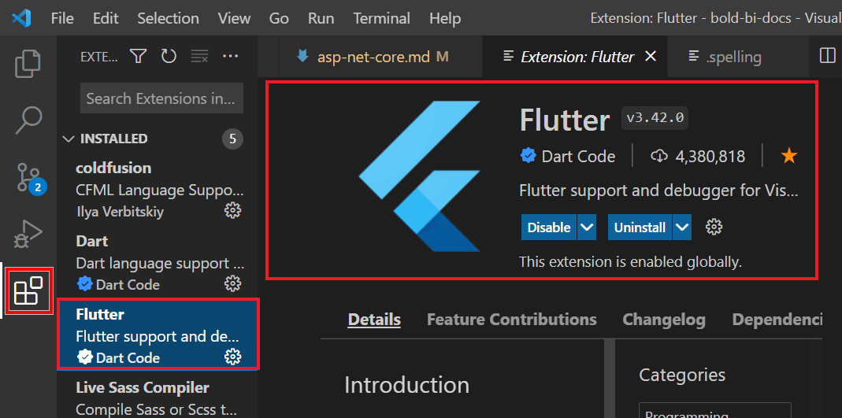This screenshot has height=418, width=842.
Task: Select Dart extension in installed list
Action: tap(158, 263)
